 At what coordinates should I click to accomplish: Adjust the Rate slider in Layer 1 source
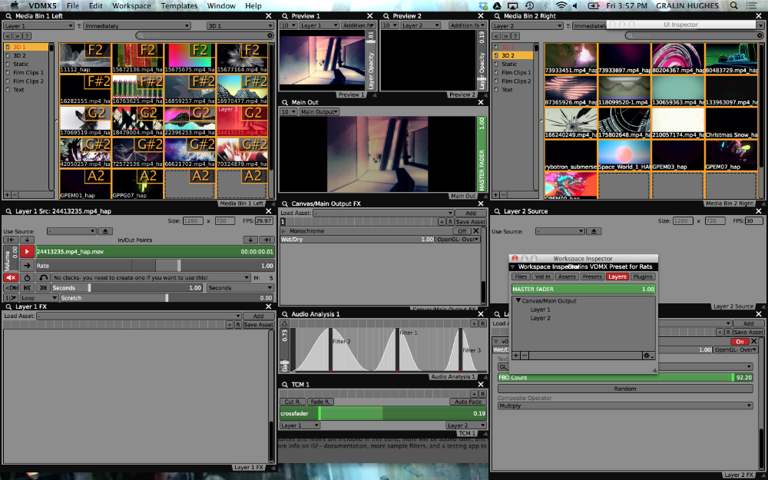(154, 266)
